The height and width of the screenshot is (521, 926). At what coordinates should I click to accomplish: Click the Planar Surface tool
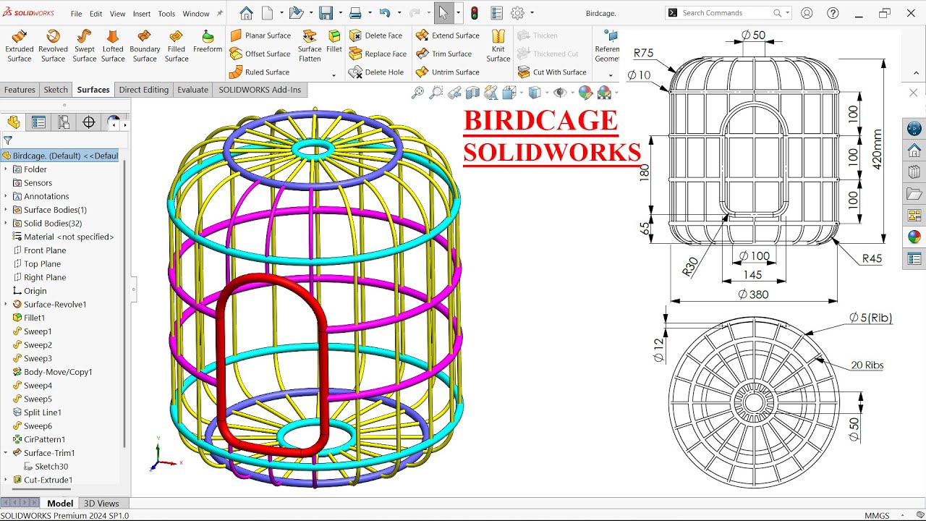pyautogui.click(x=260, y=35)
